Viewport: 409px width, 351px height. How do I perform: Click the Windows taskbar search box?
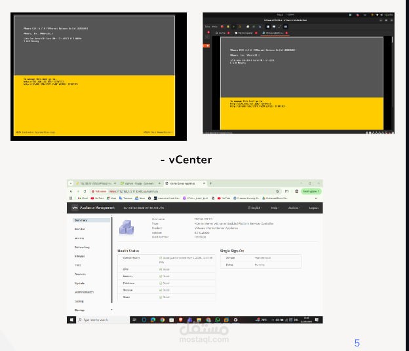[x=103, y=320]
